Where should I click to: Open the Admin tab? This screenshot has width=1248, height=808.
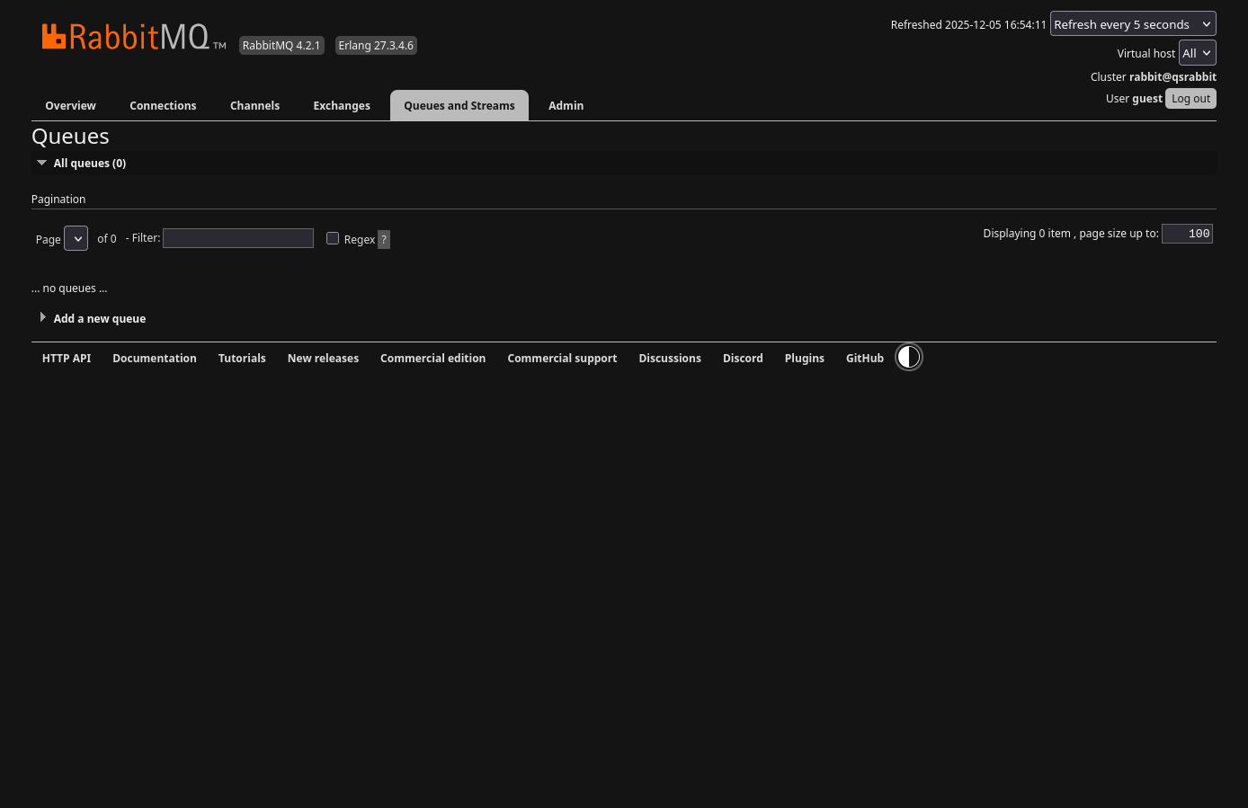[566, 106]
